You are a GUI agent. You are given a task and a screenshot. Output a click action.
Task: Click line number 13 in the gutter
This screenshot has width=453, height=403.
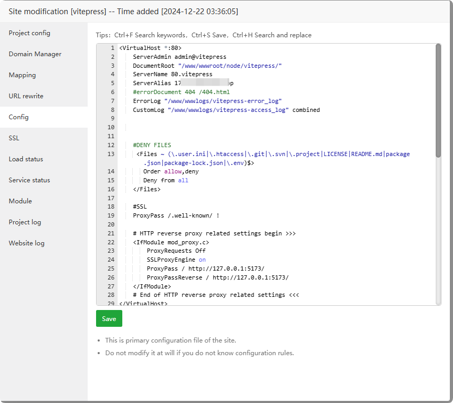(x=111, y=154)
